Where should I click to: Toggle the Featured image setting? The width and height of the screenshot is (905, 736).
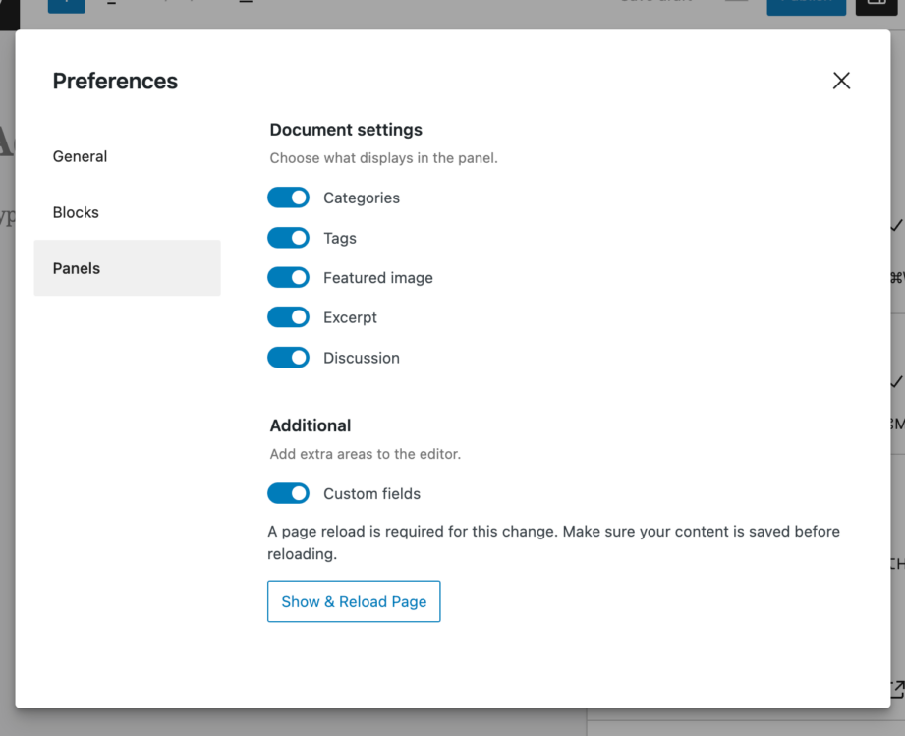(x=288, y=277)
